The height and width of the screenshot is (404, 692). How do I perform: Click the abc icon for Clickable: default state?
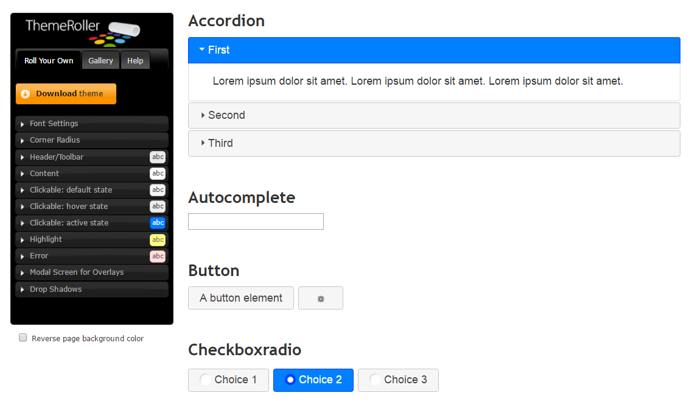tap(158, 190)
